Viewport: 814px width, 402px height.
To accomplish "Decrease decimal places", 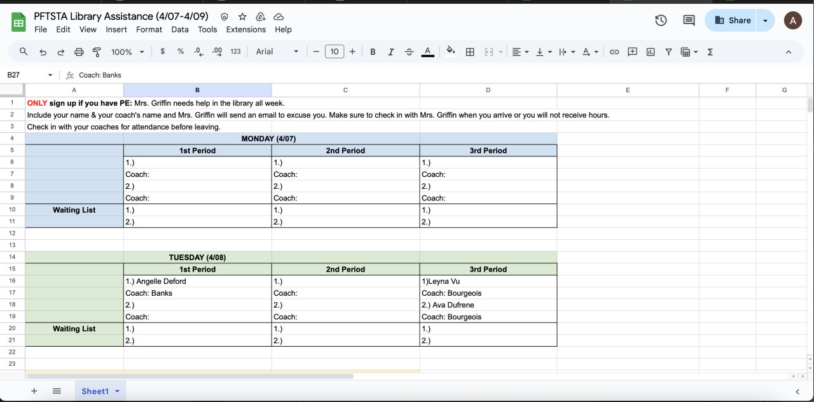I will pyautogui.click(x=198, y=52).
